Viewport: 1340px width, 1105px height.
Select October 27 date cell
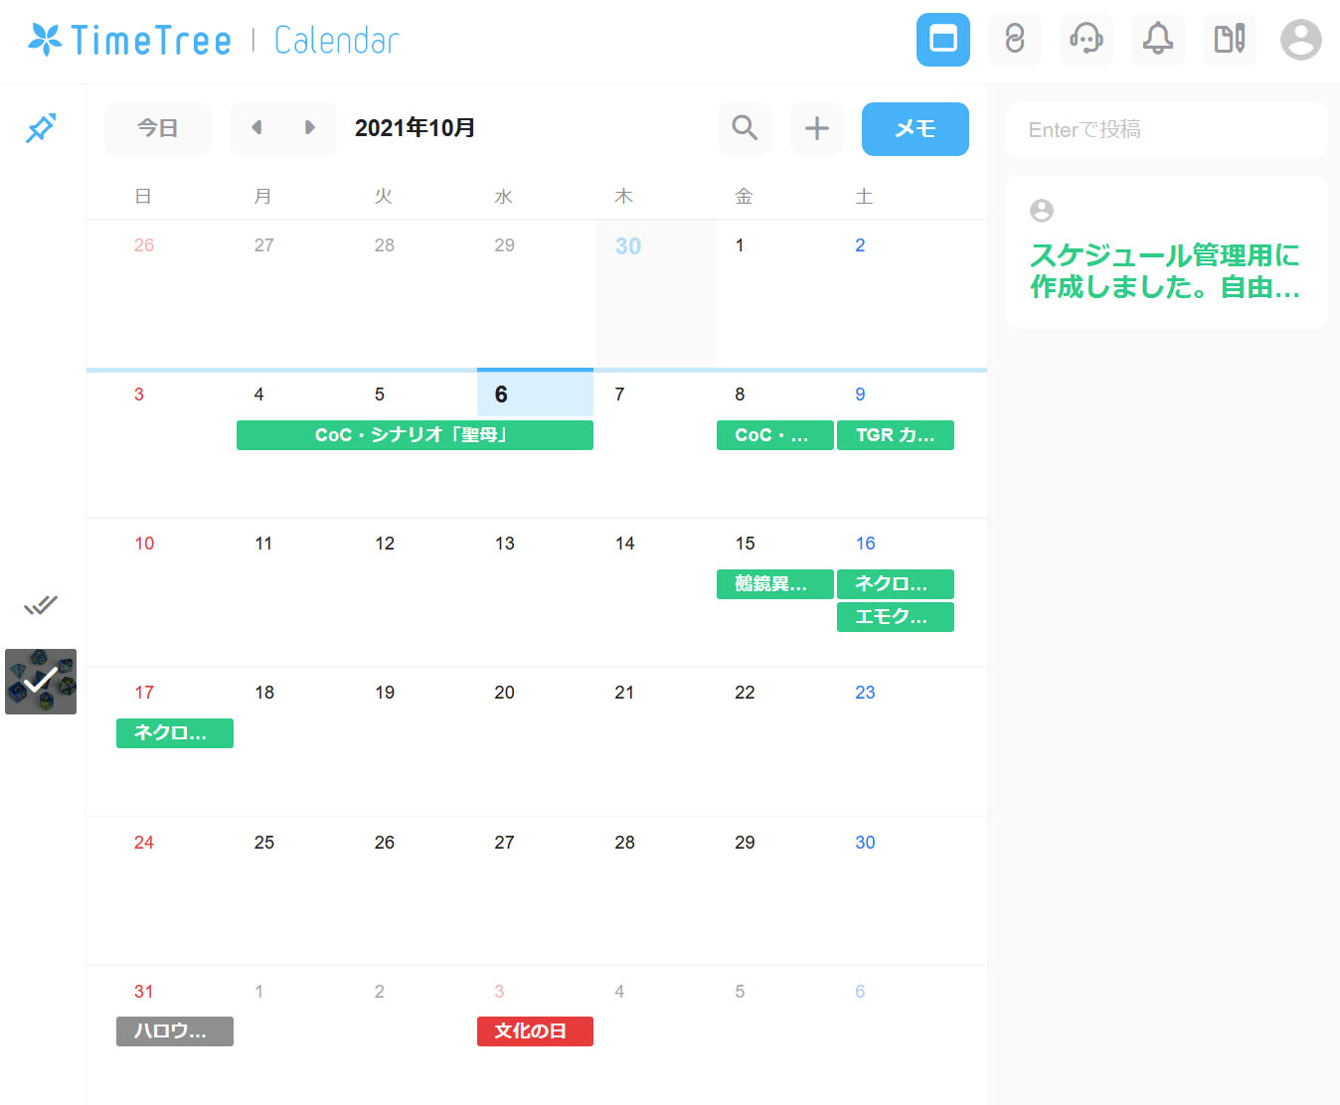[x=536, y=891]
